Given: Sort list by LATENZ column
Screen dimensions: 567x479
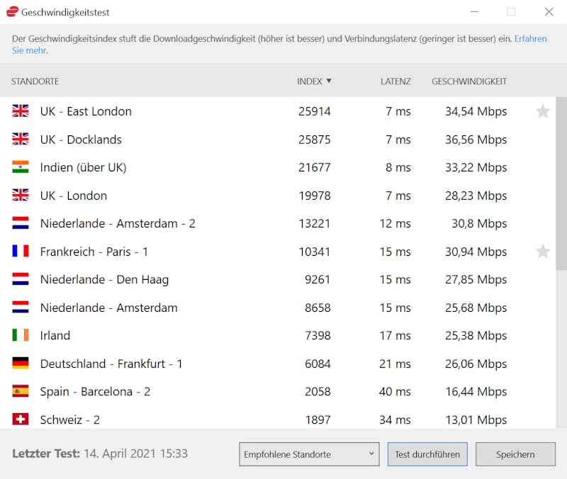Looking at the screenshot, I should [x=395, y=81].
